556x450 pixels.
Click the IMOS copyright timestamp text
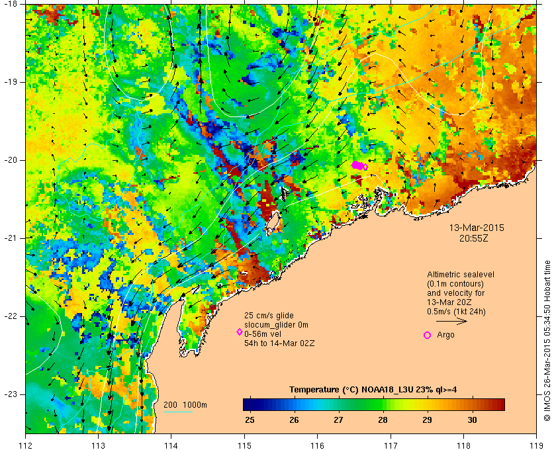547,341
